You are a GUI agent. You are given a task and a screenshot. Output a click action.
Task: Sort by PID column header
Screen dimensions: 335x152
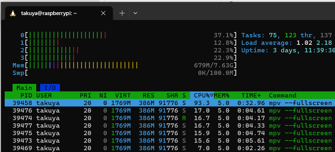[x=26, y=95]
